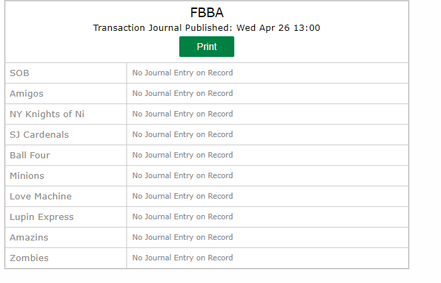This screenshot has height=283, width=441.
Task: Select the Amazins team entry
Action: [29, 238]
